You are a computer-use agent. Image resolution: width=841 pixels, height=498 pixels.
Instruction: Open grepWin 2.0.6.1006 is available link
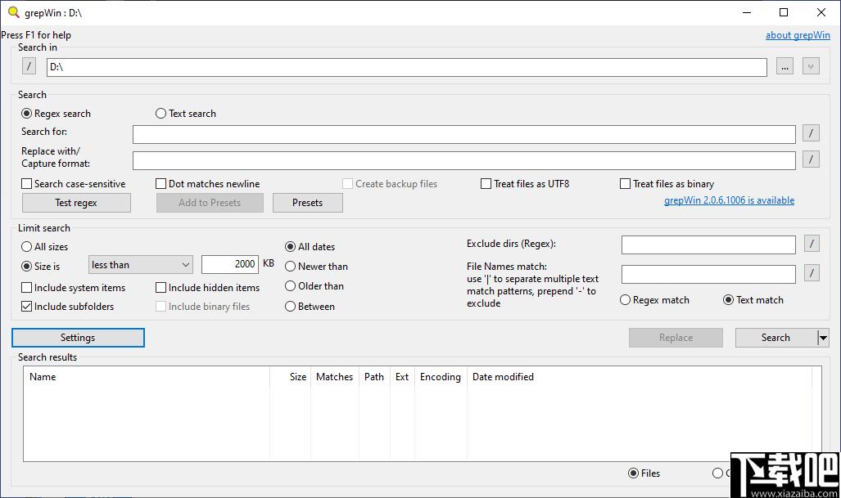[x=729, y=200]
